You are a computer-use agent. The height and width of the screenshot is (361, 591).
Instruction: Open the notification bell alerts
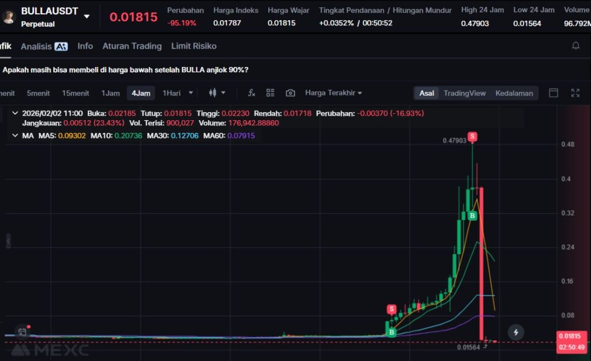pos(575,46)
